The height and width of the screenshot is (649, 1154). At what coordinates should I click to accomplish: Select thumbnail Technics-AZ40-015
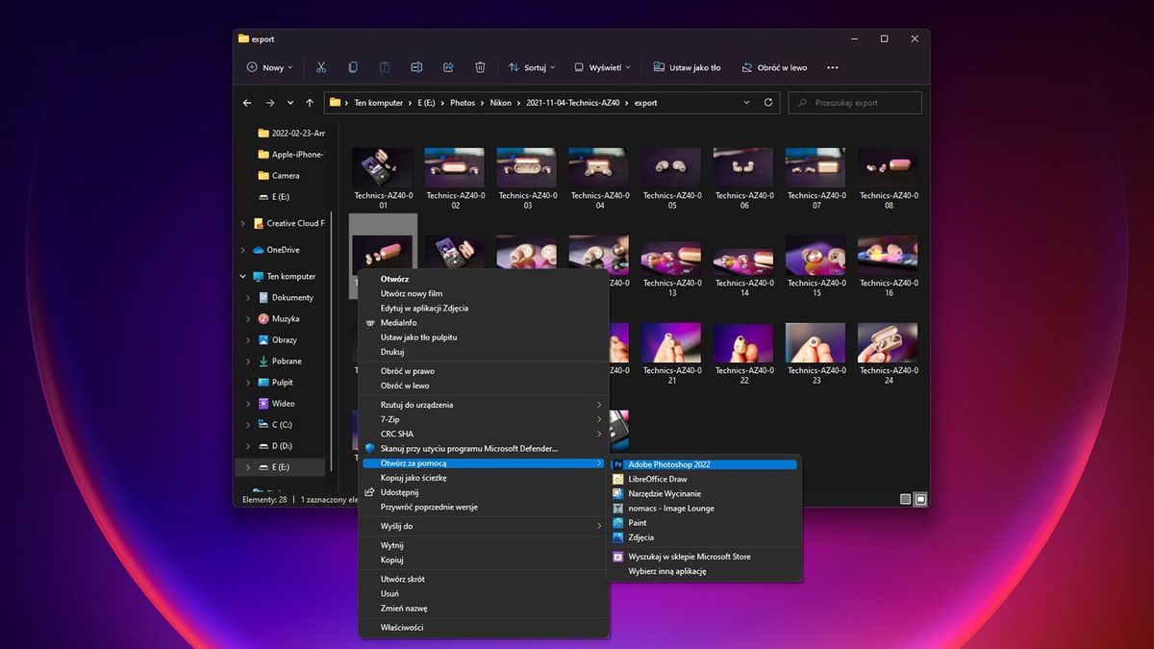(816, 266)
